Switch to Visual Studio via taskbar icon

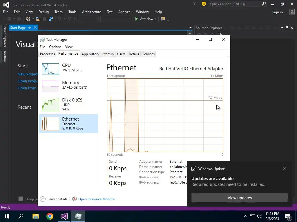64,216
